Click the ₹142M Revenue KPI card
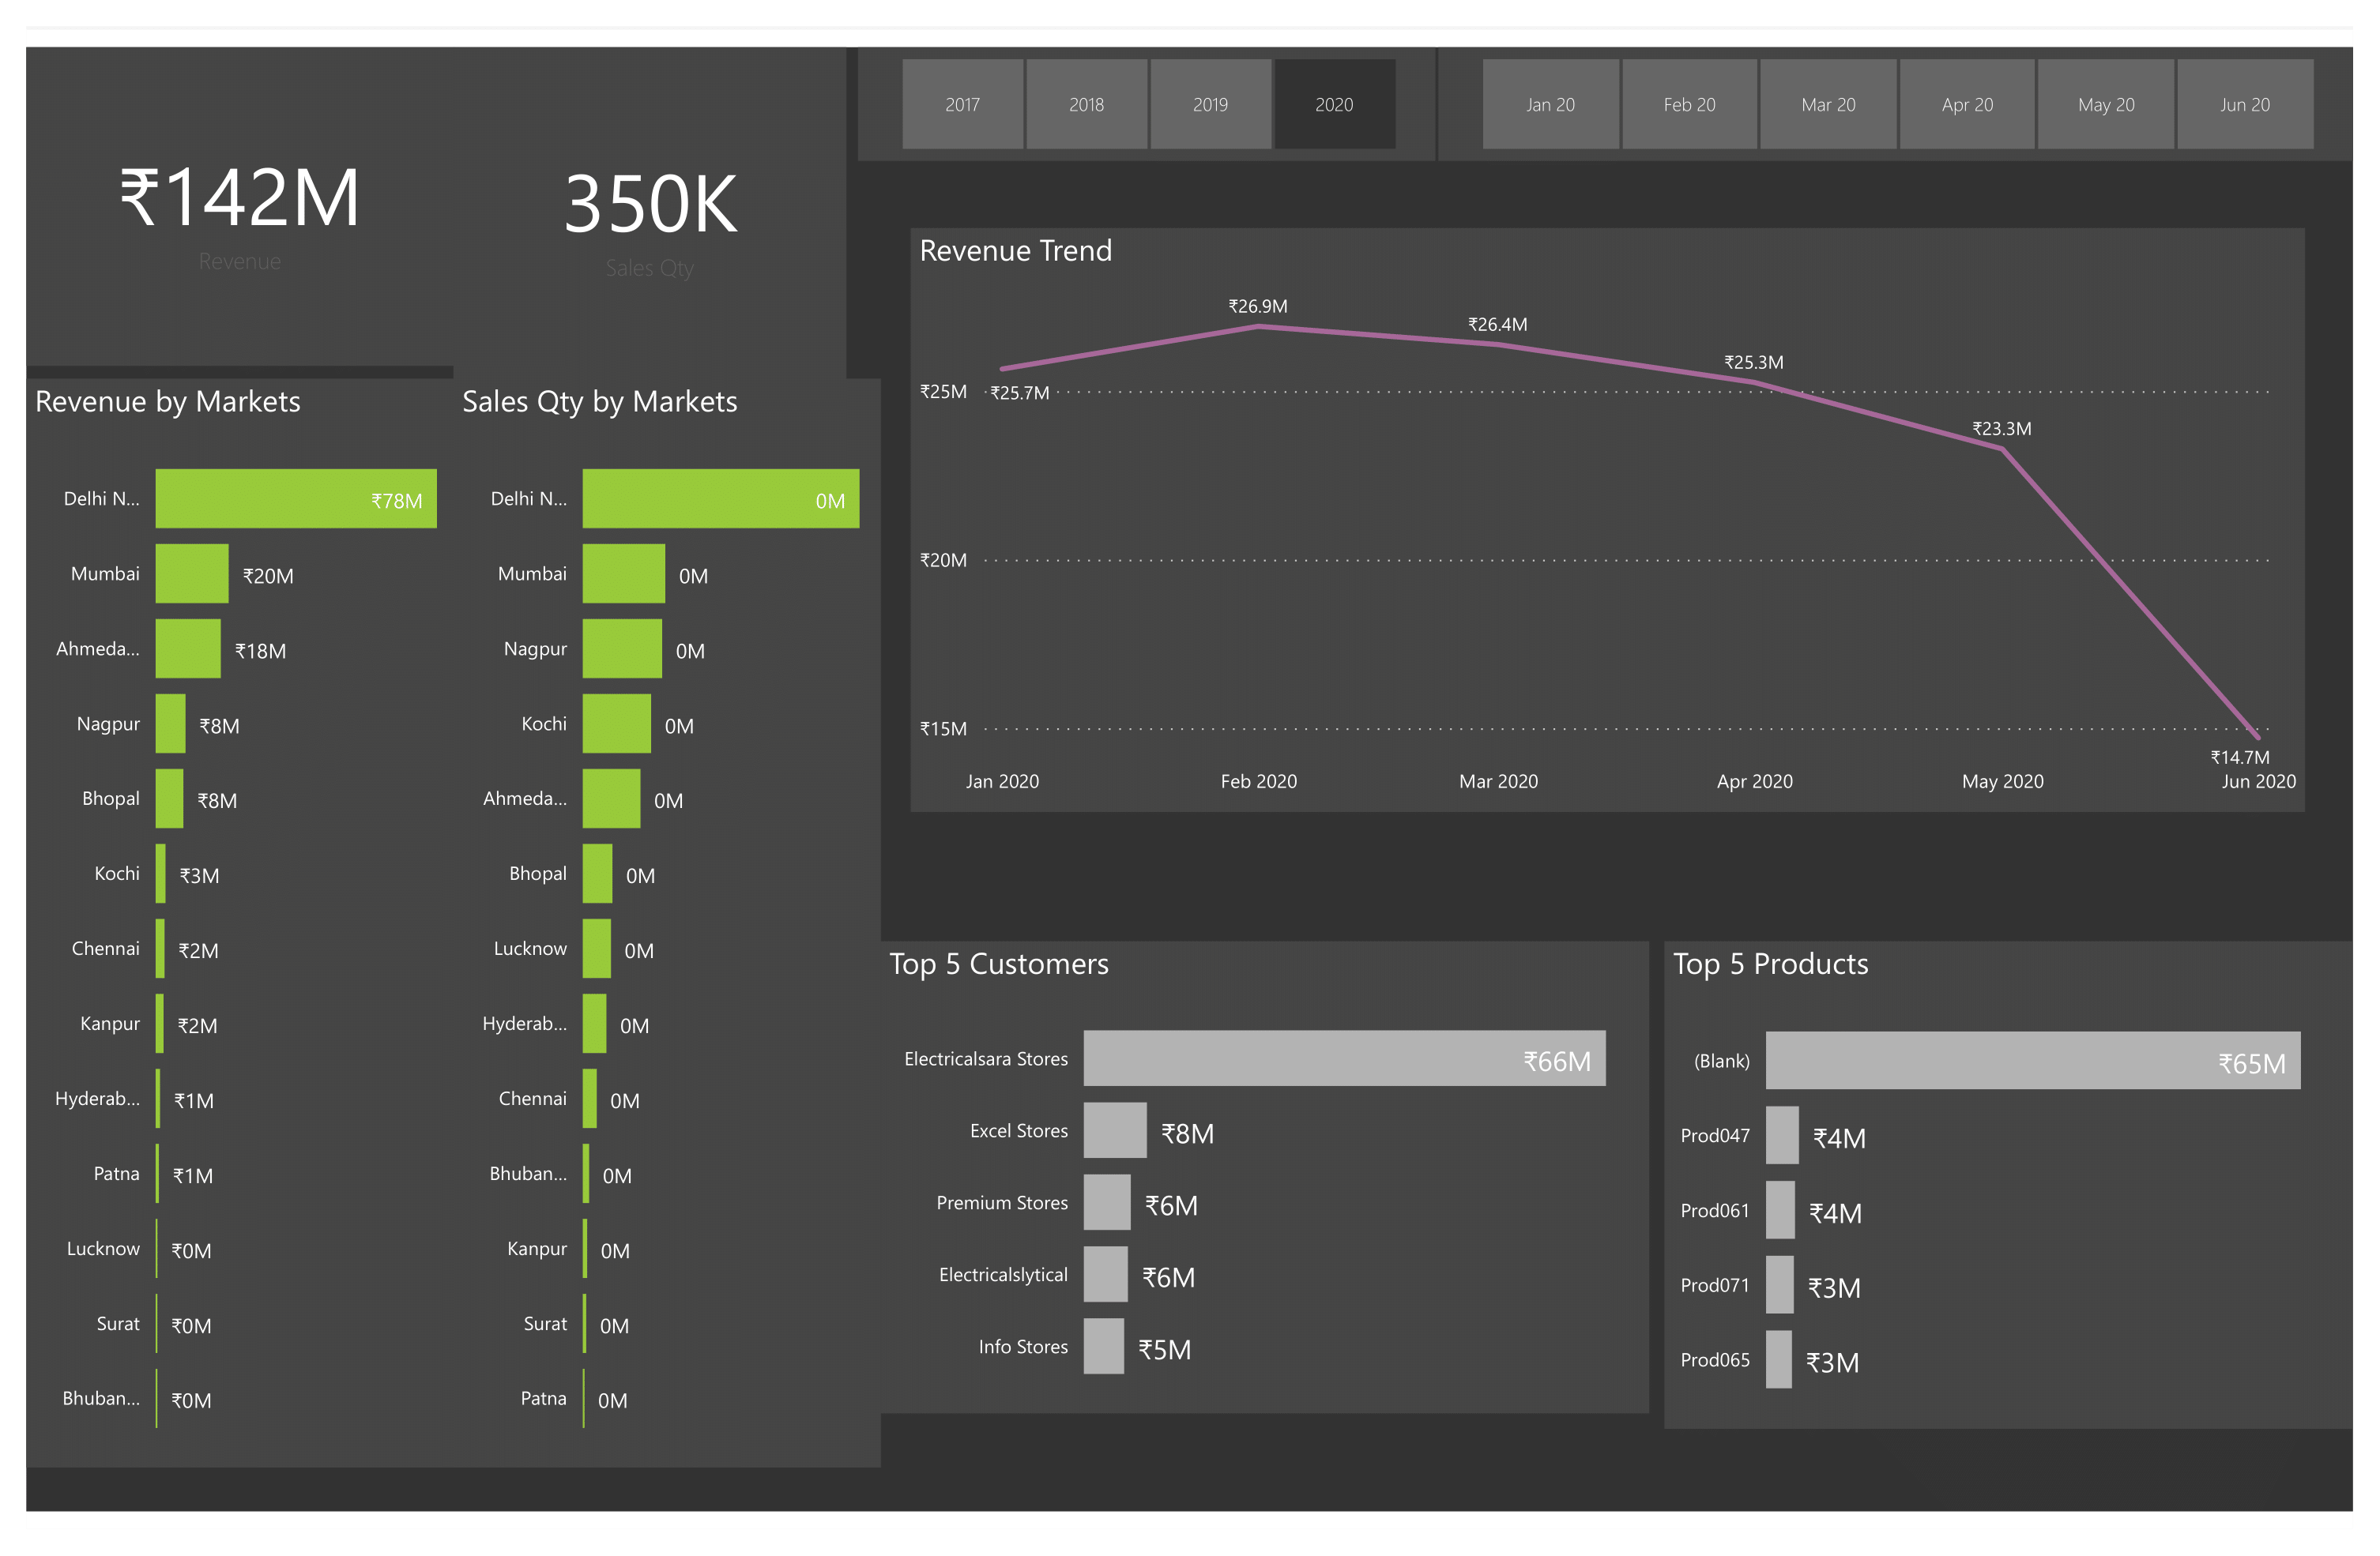The image size is (2380, 1556). tap(238, 198)
